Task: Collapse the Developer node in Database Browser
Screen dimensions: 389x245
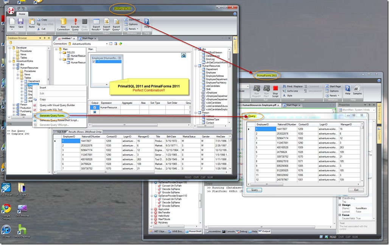Action: coord(10,48)
